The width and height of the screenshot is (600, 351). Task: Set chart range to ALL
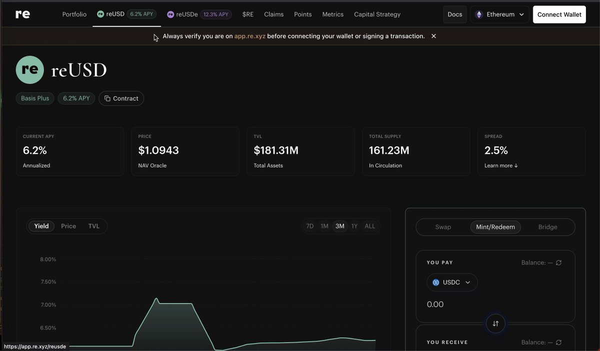(370, 226)
